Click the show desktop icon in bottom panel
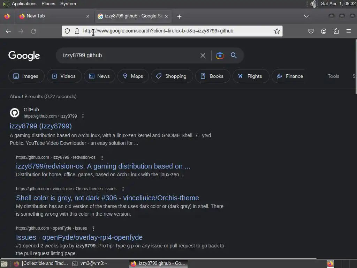The image size is (357, 268). tap(4, 264)
